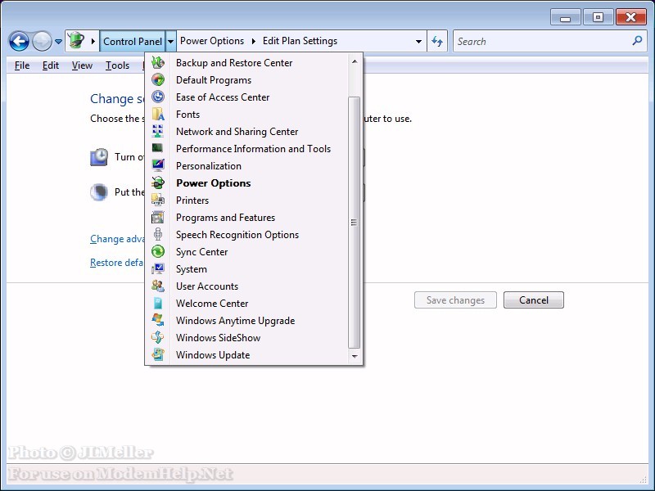This screenshot has width=655, height=491.
Task: Click the Refresh arrows button
Action: (x=437, y=41)
